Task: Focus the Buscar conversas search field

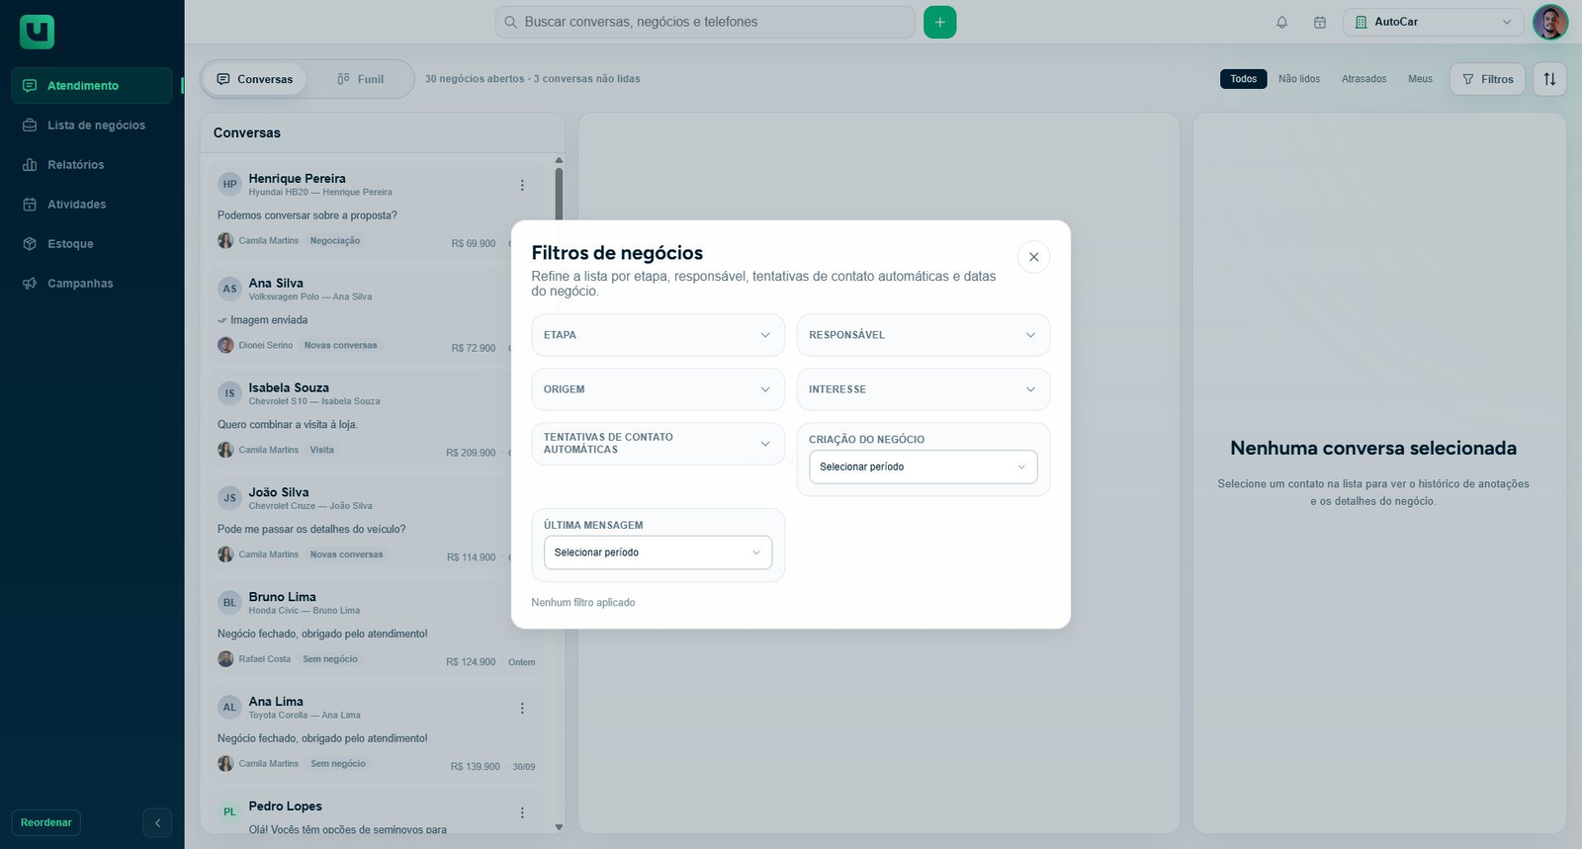Action: [x=704, y=22]
